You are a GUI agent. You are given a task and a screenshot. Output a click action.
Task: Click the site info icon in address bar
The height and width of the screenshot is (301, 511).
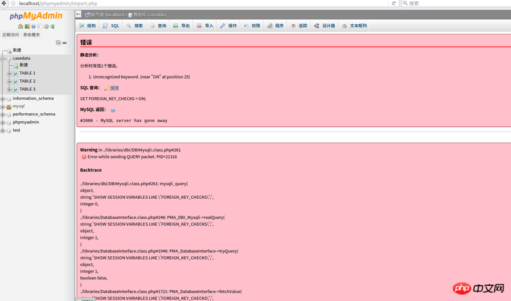(x=13, y=3)
